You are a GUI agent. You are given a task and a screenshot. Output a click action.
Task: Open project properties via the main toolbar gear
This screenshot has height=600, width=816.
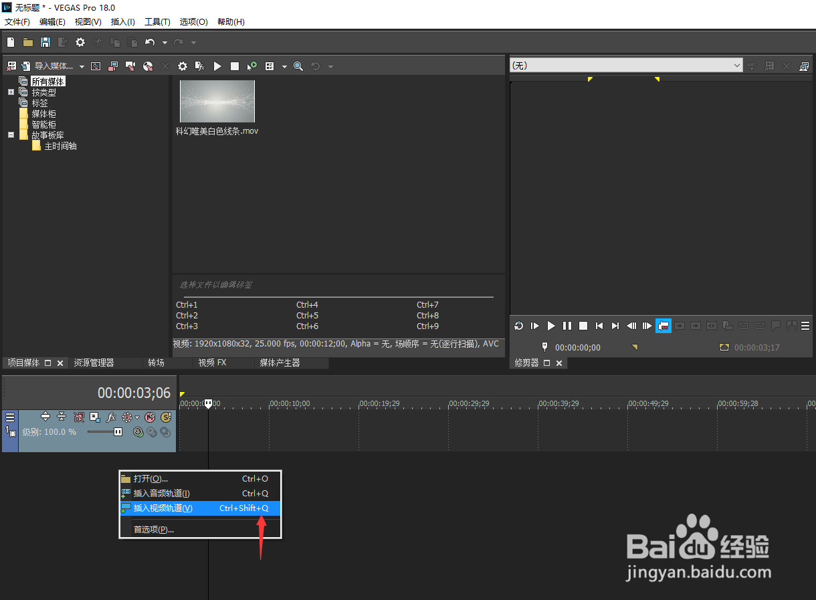(80, 42)
